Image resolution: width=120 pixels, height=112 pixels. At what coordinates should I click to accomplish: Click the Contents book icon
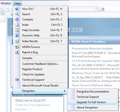(17, 19)
